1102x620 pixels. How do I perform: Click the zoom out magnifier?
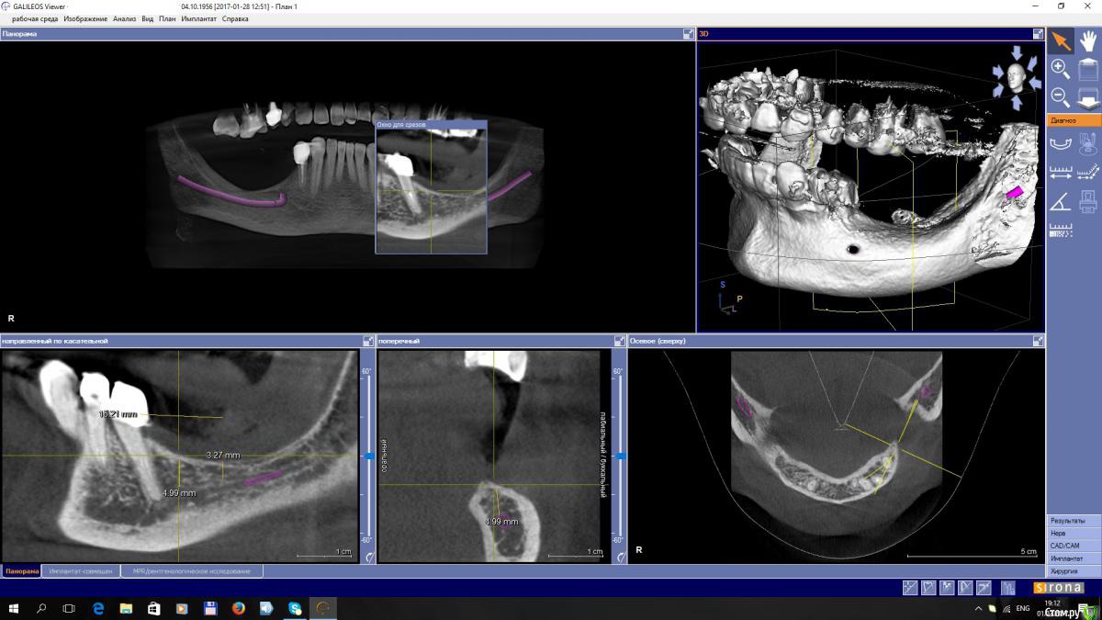tap(1060, 96)
